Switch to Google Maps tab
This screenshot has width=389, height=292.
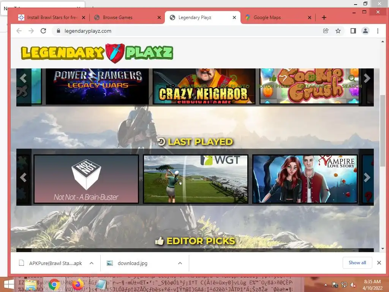click(x=267, y=17)
